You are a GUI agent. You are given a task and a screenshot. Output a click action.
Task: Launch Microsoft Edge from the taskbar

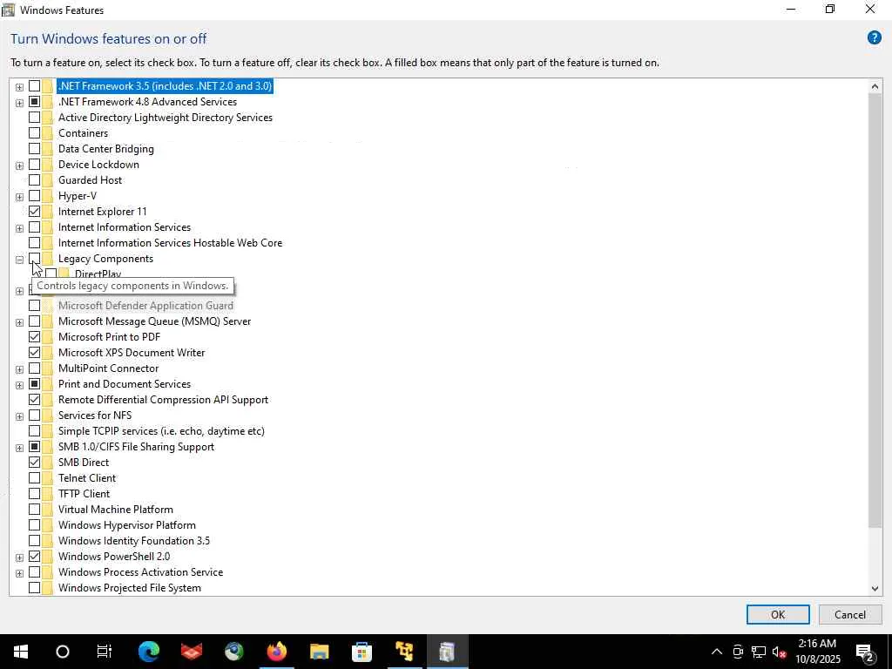pyautogui.click(x=148, y=652)
